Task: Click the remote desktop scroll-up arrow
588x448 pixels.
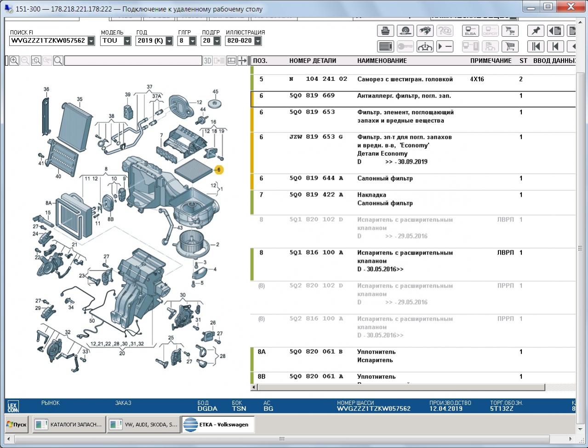Action: click(580, 21)
